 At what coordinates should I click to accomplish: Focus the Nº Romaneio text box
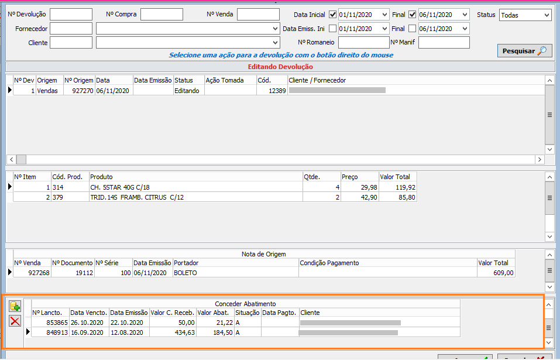pos(363,43)
